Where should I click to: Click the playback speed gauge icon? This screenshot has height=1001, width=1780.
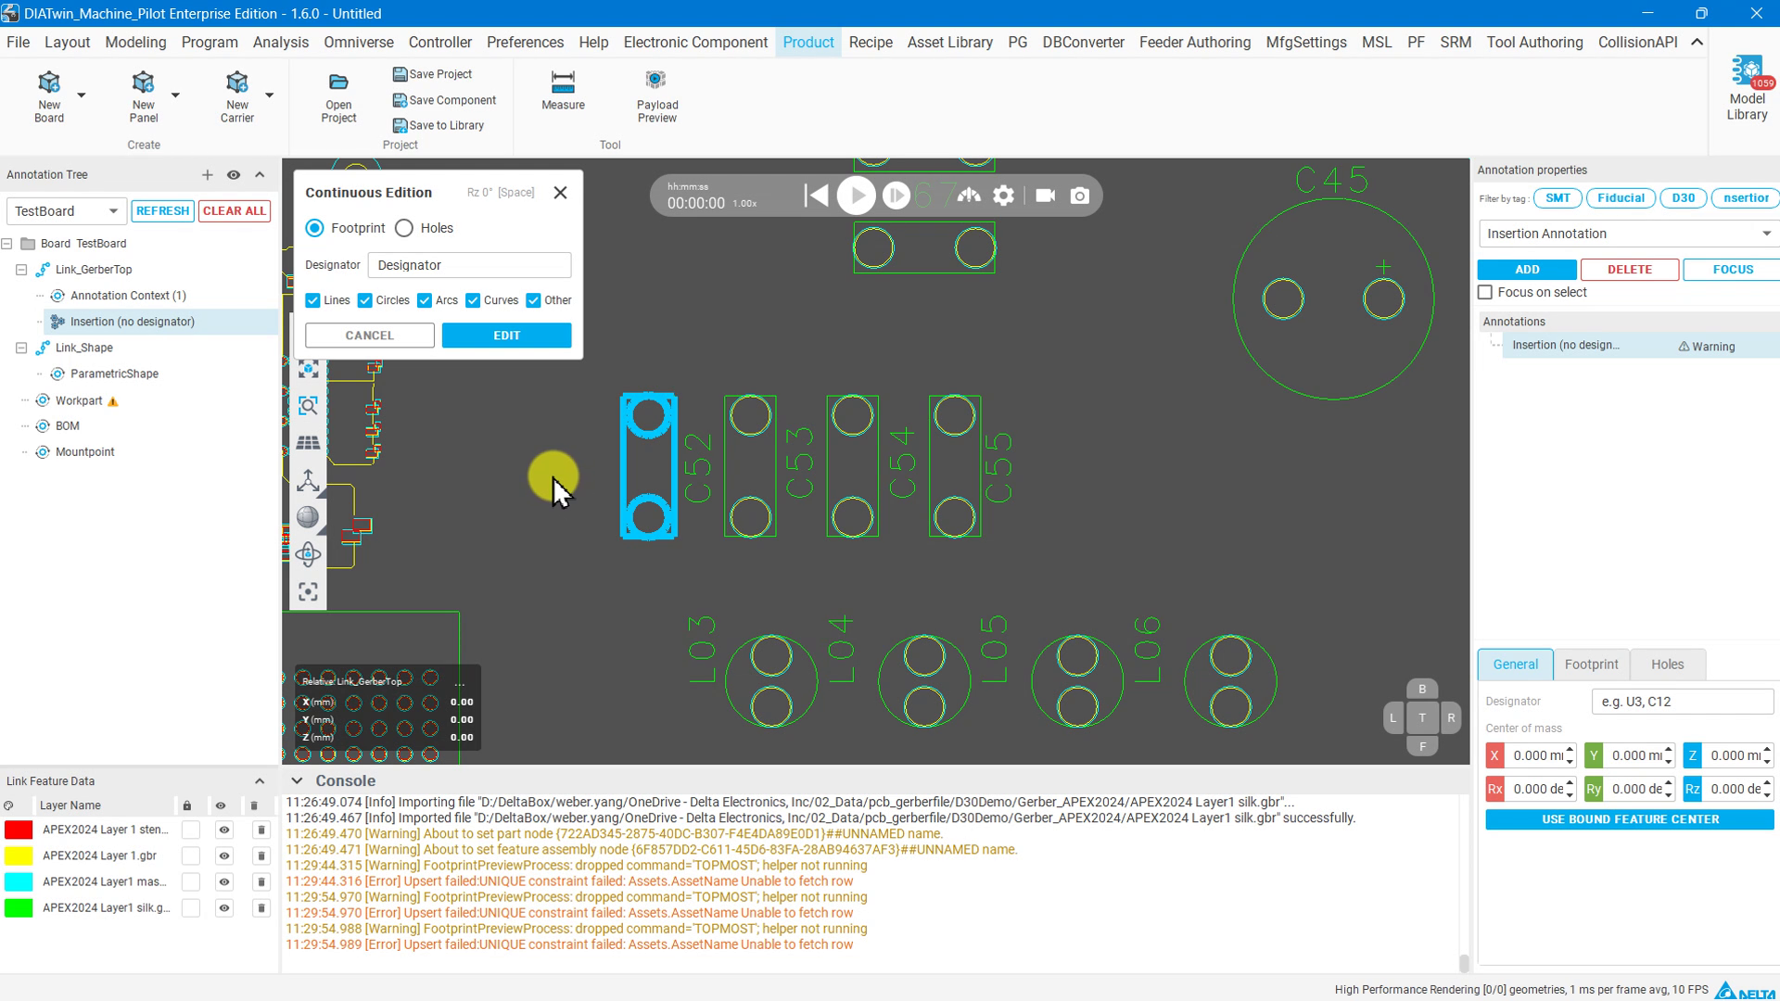coord(969,196)
